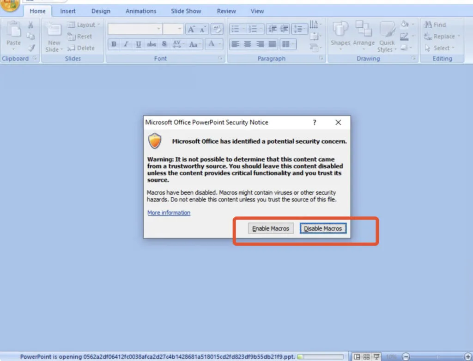The width and height of the screenshot is (473, 361).
Task: Toggle Underline formatting
Action: coord(139,44)
